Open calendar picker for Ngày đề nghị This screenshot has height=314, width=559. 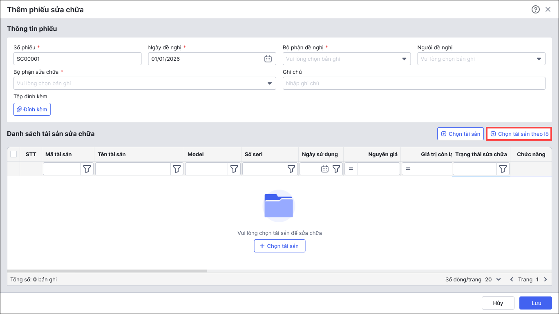point(268,59)
